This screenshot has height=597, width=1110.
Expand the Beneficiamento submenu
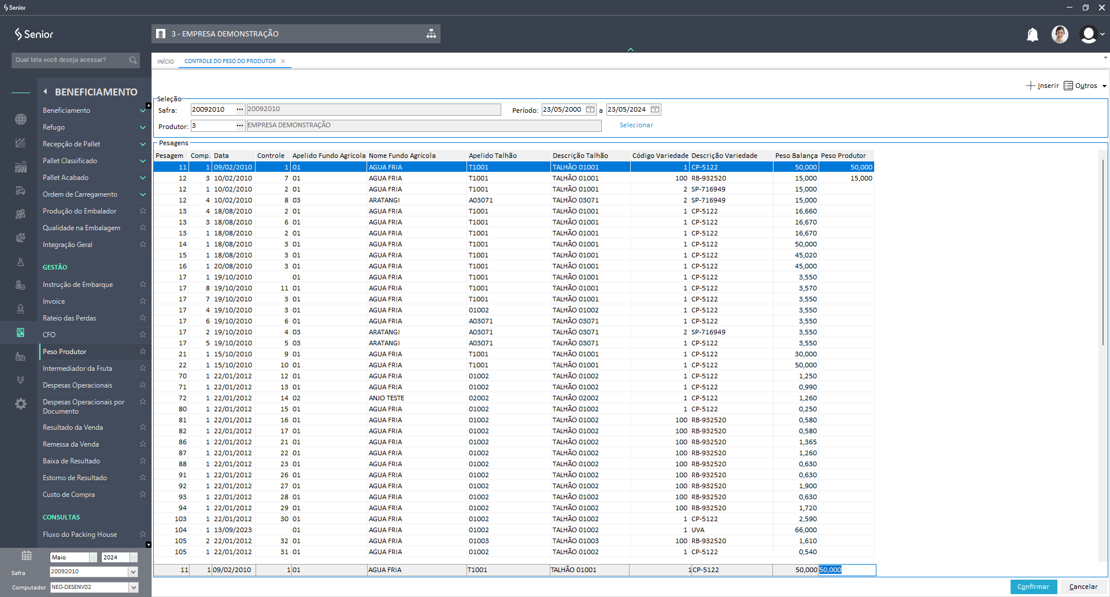click(x=142, y=110)
